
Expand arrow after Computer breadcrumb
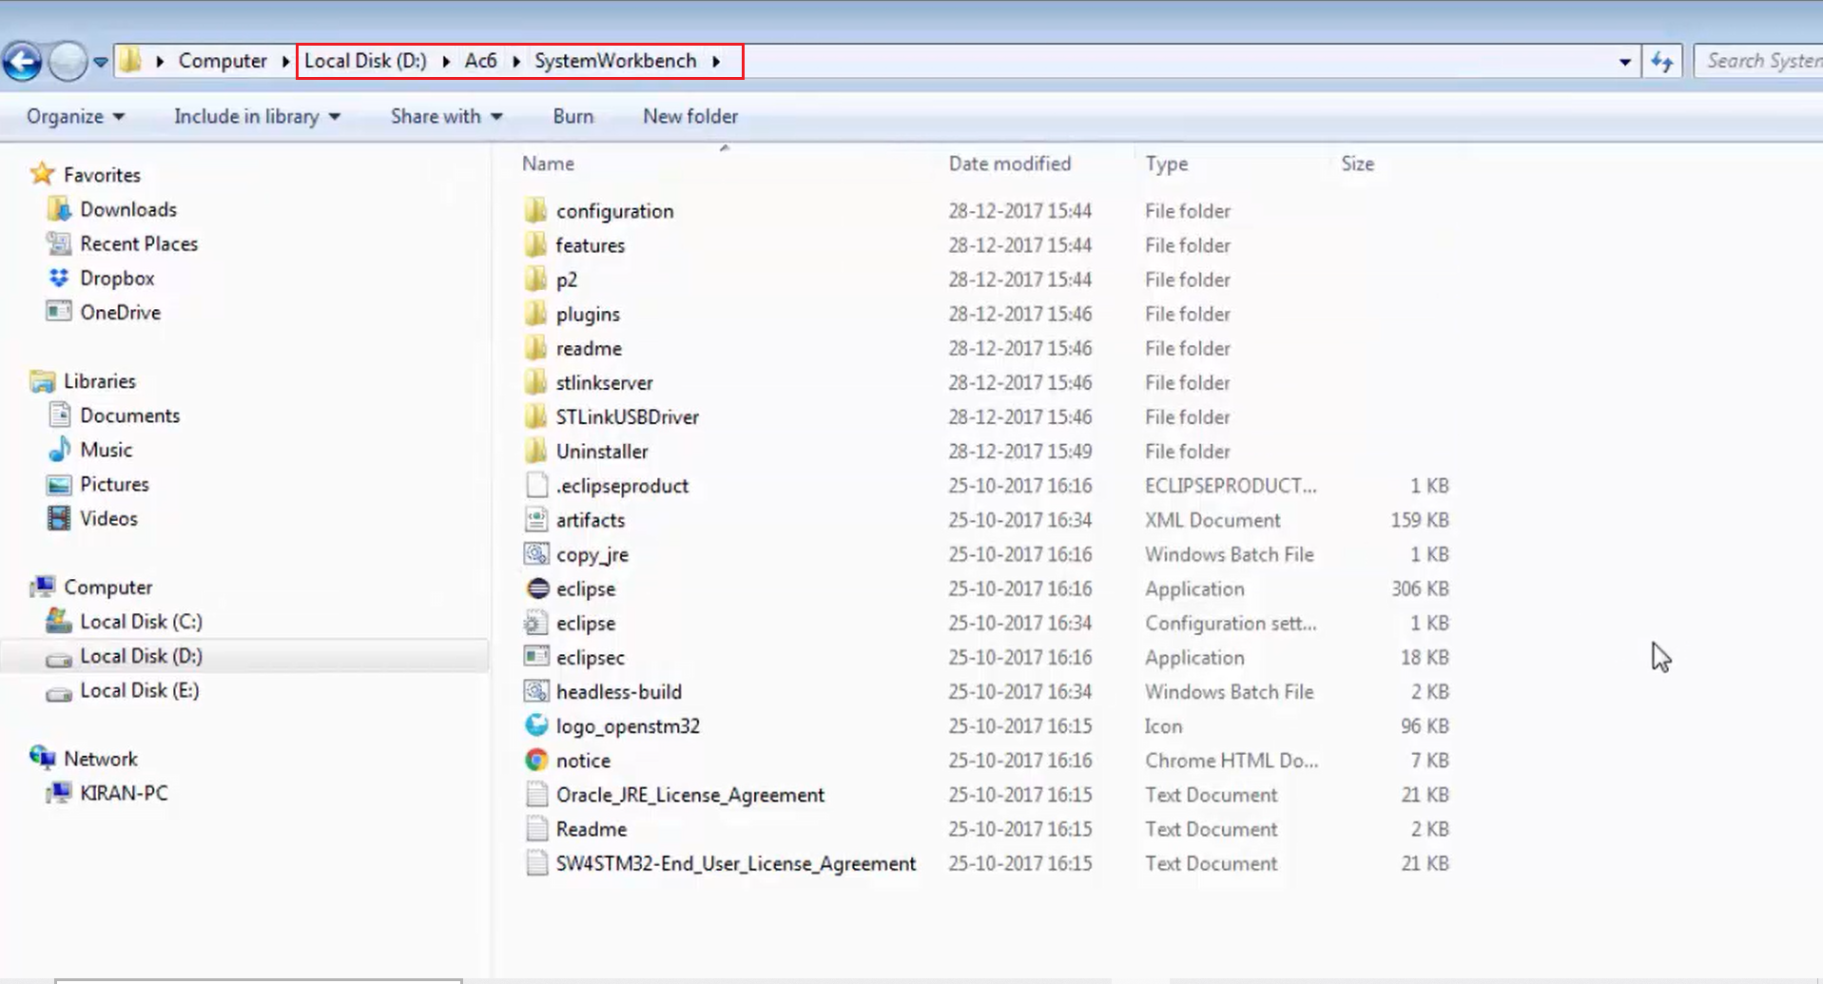point(285,61)
